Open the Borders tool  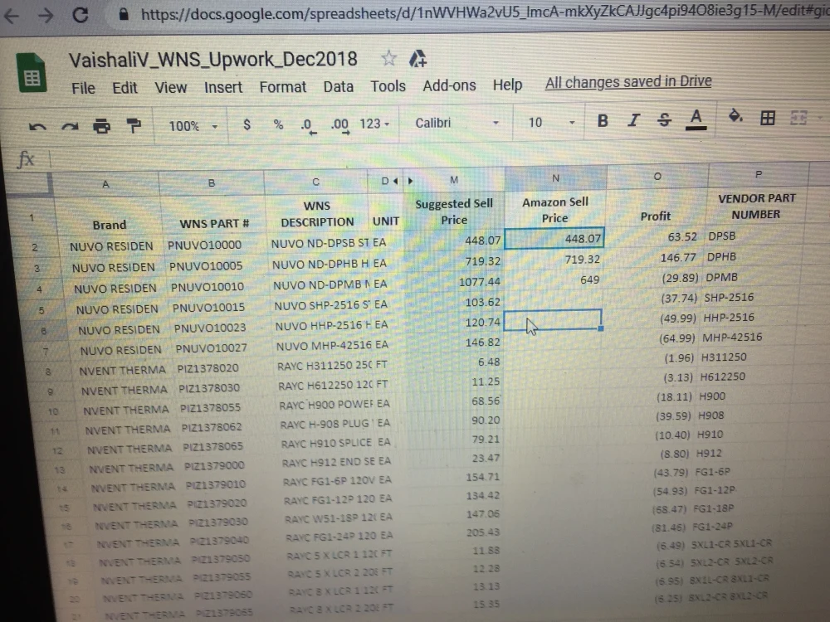(768, 118)
